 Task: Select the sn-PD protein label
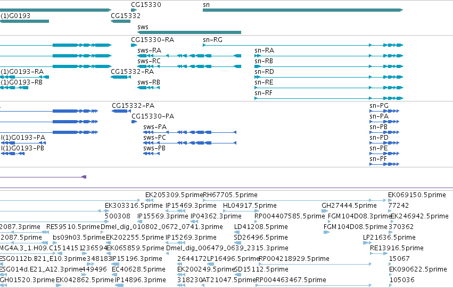379,138
